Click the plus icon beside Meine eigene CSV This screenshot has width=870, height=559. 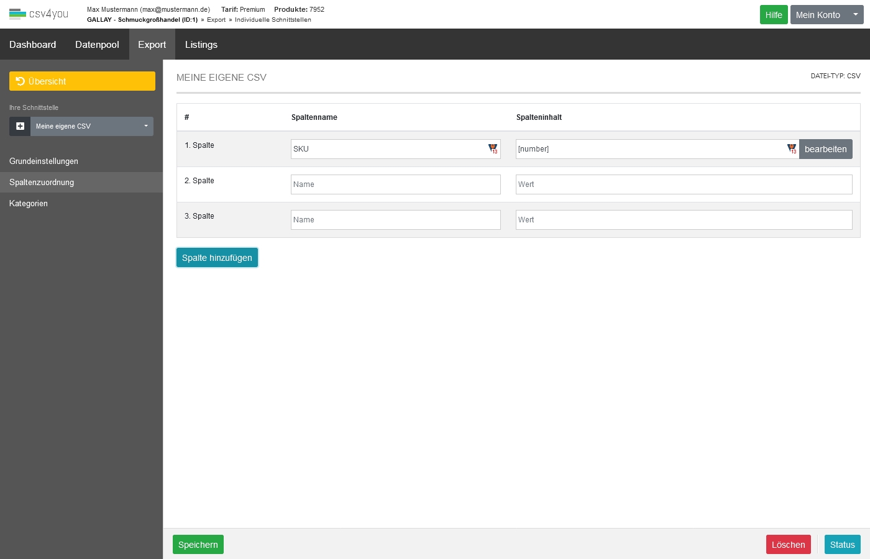(20, 126)
